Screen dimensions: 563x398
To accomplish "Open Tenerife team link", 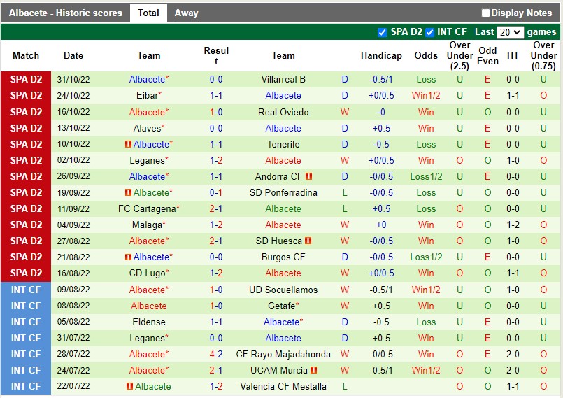I will point(283,144).
